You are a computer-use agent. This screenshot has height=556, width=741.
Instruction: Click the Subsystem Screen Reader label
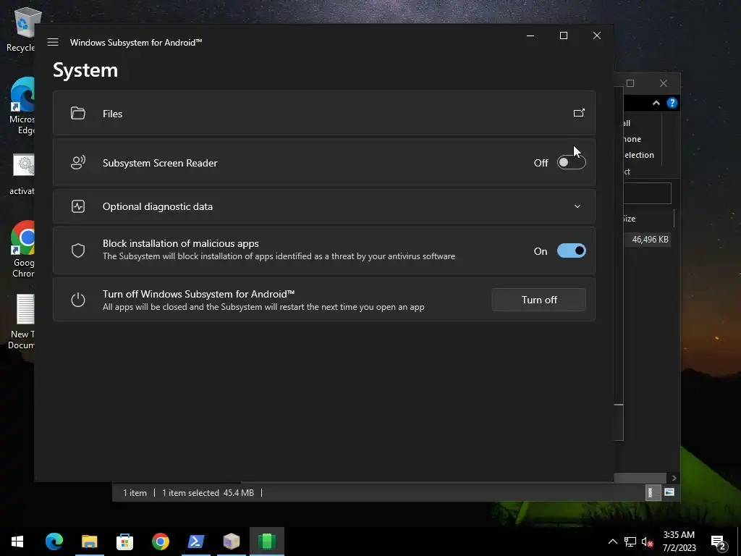pos(160,163)
